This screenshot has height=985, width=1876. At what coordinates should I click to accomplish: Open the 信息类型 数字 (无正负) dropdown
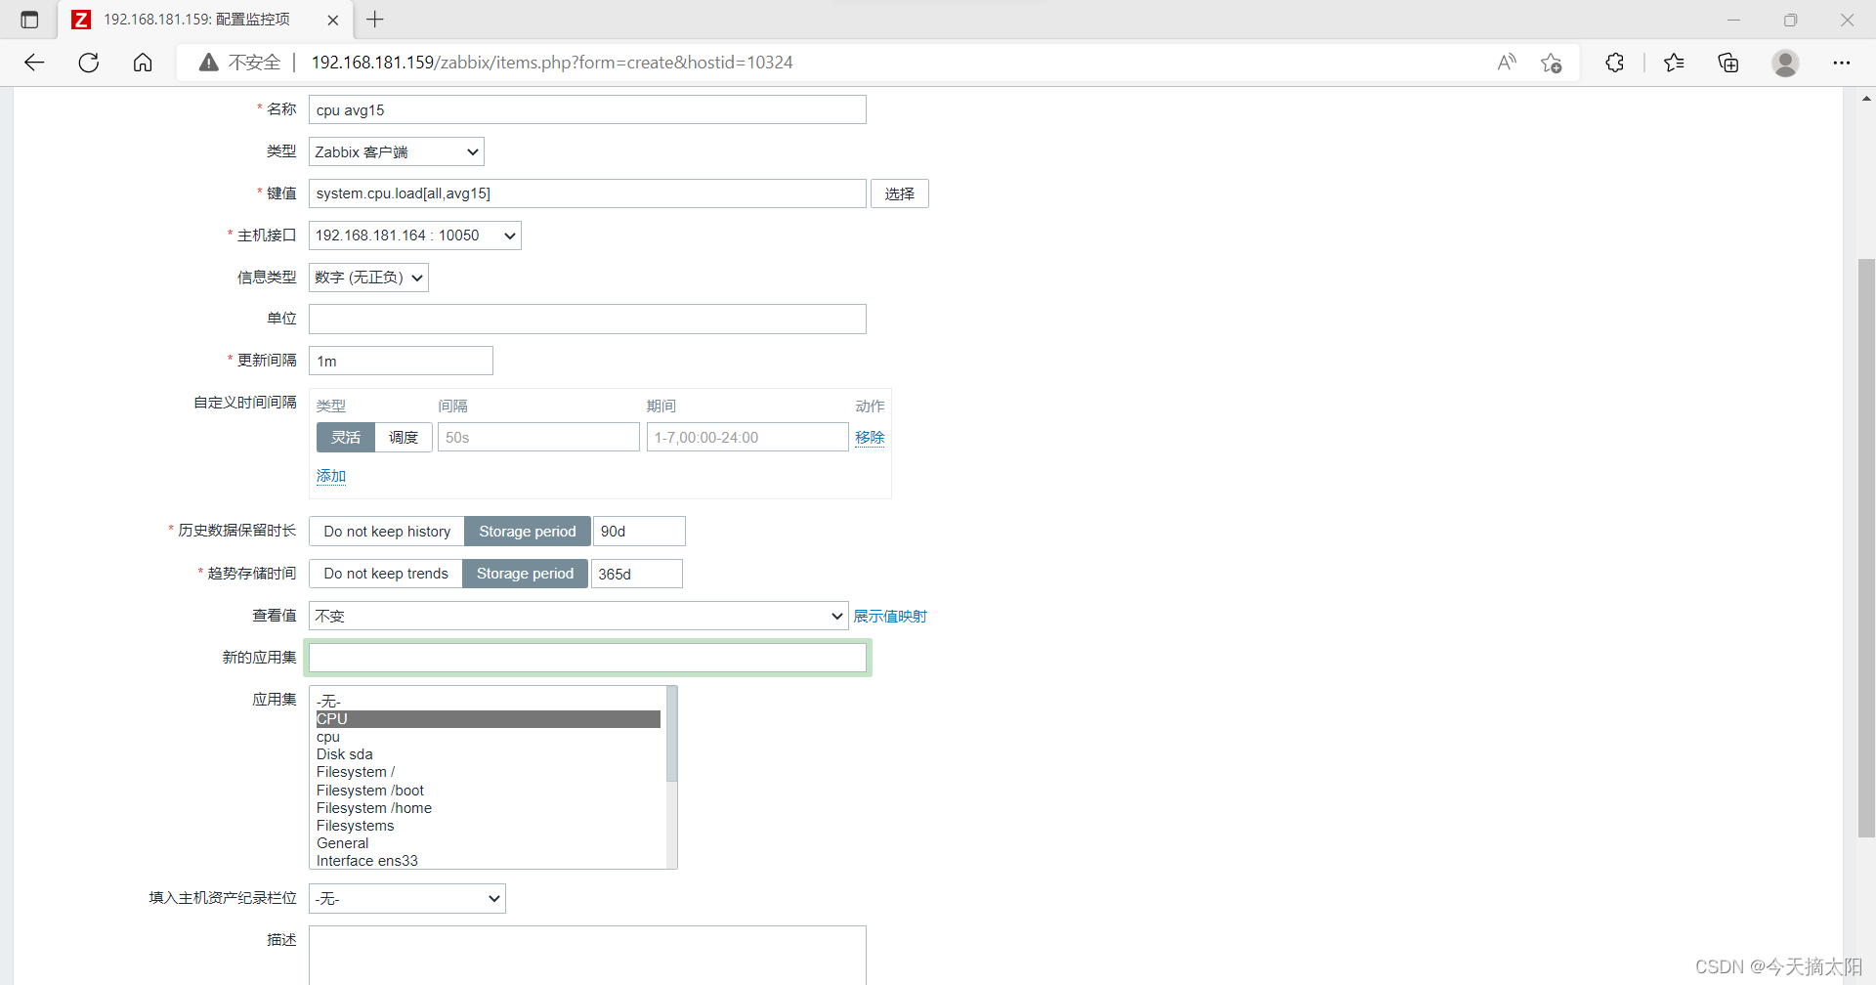(x=368, y=278)
